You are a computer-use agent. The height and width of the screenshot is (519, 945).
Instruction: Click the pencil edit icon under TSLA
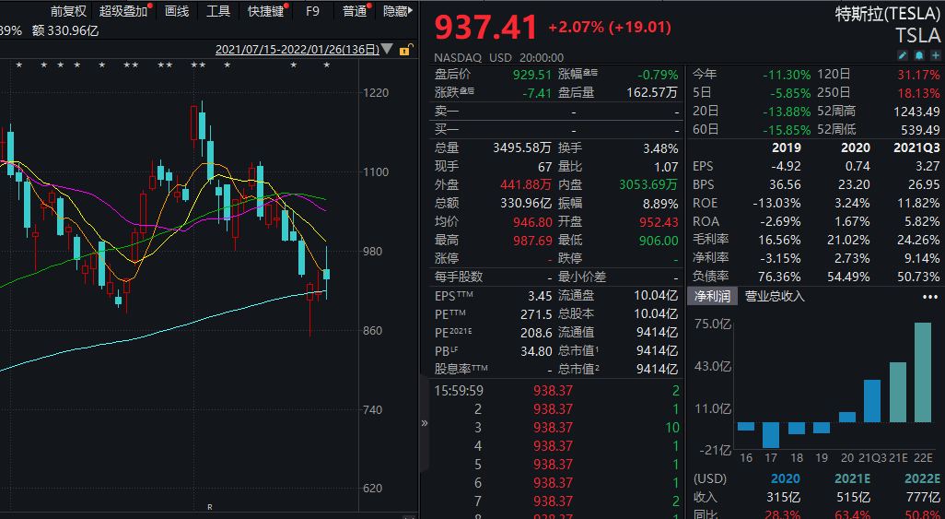904,56
